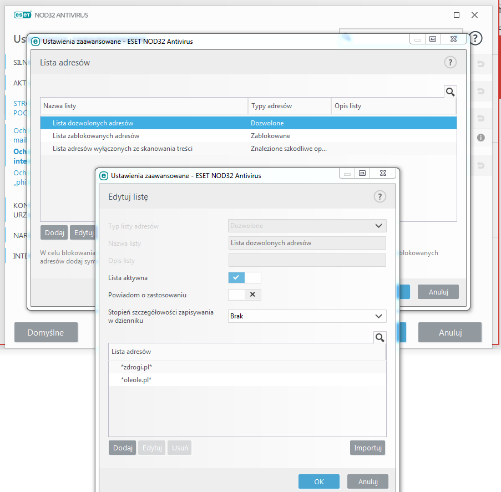The width and height of the screenshot is (501, 492).
Task: Click the Lista adresów column header in Edytuj listę
Action: 247,352
